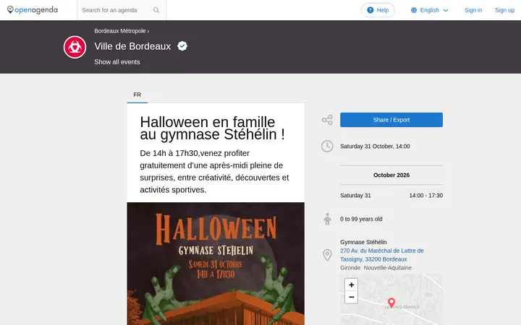Open the 270 Av. du Maréchal address link
The image size is (521, 325).
coord(382,255)
